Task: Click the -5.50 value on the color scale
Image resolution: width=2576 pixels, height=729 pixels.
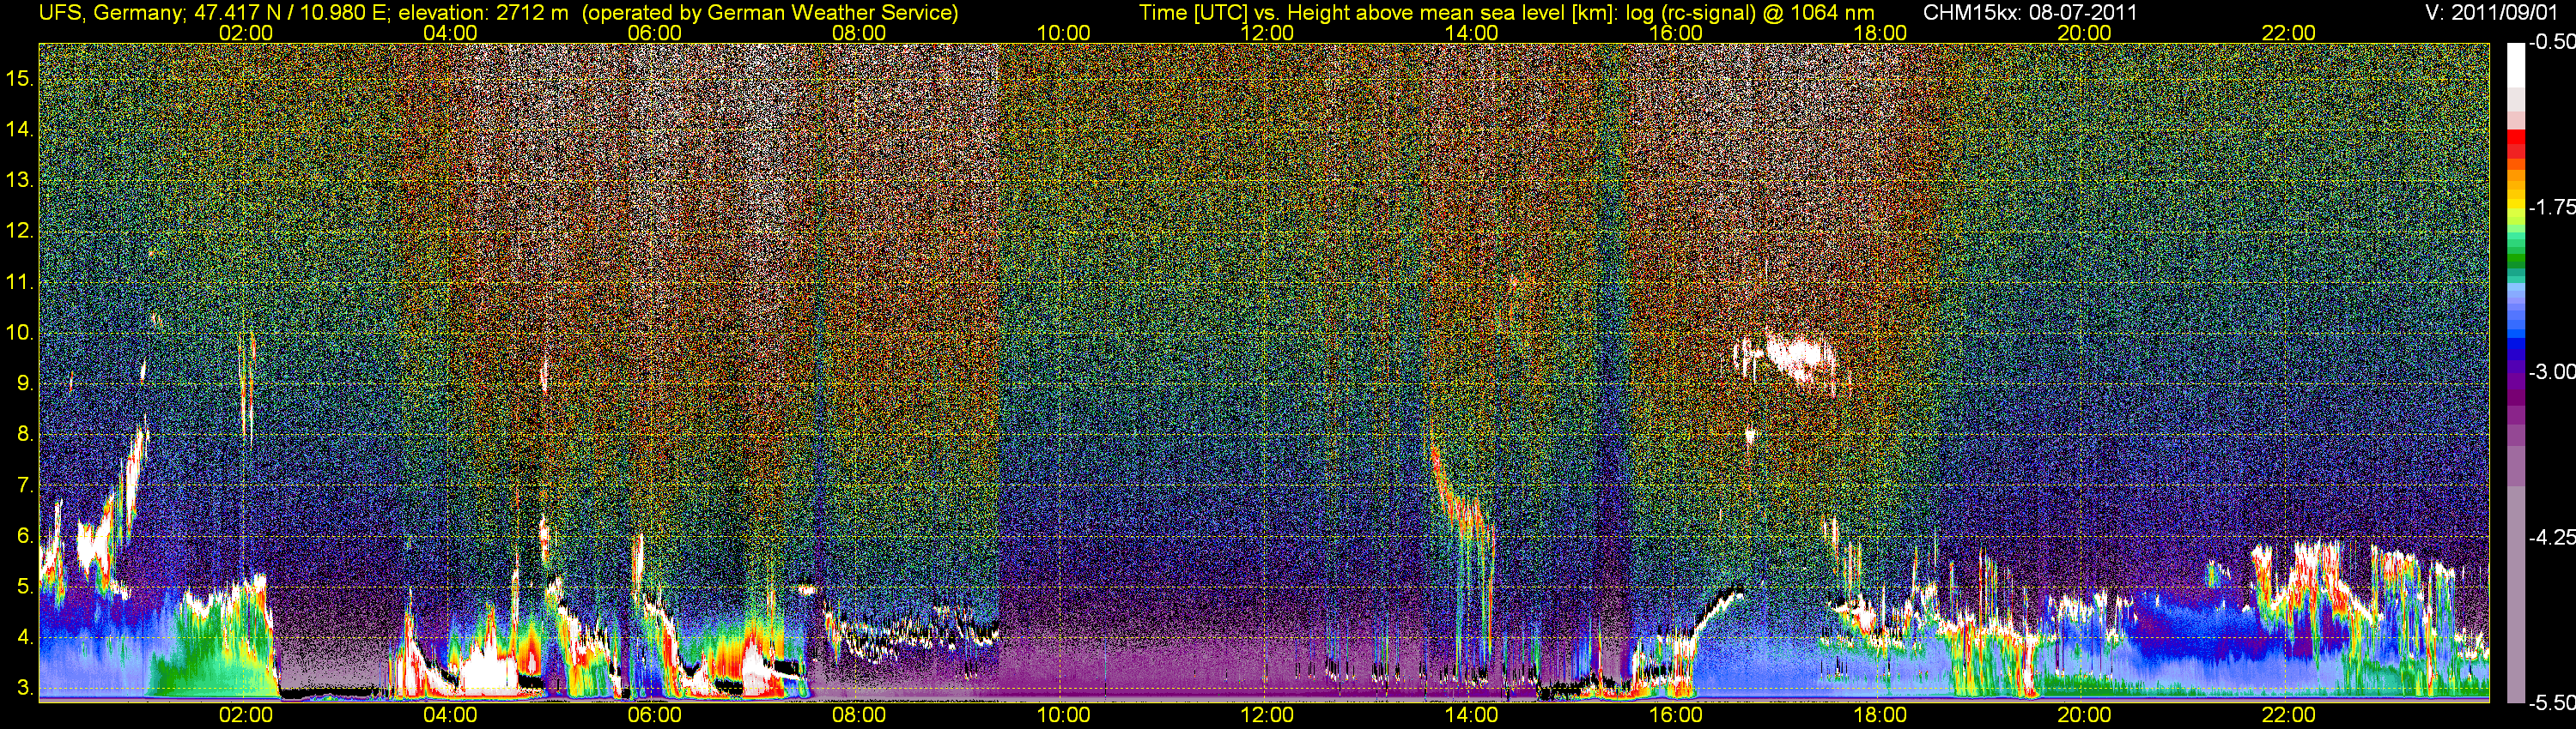Action: (2551, 703)
